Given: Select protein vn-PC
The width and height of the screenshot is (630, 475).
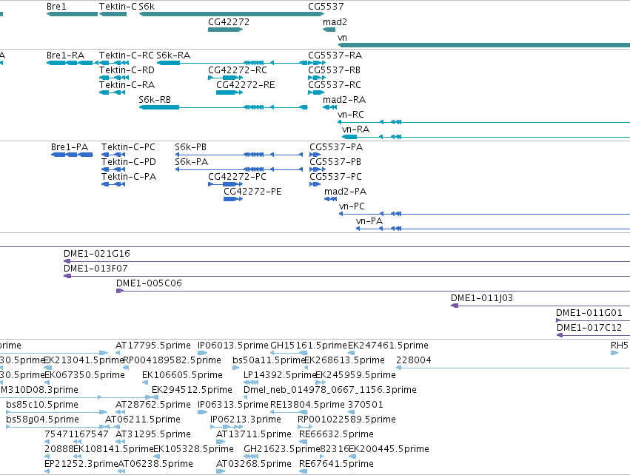Looking at the screenshot, I should [x=485, y=214].
